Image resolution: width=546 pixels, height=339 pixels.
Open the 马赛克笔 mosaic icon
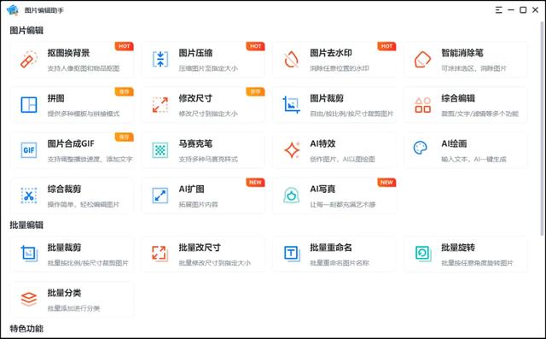tap(160, 150)
